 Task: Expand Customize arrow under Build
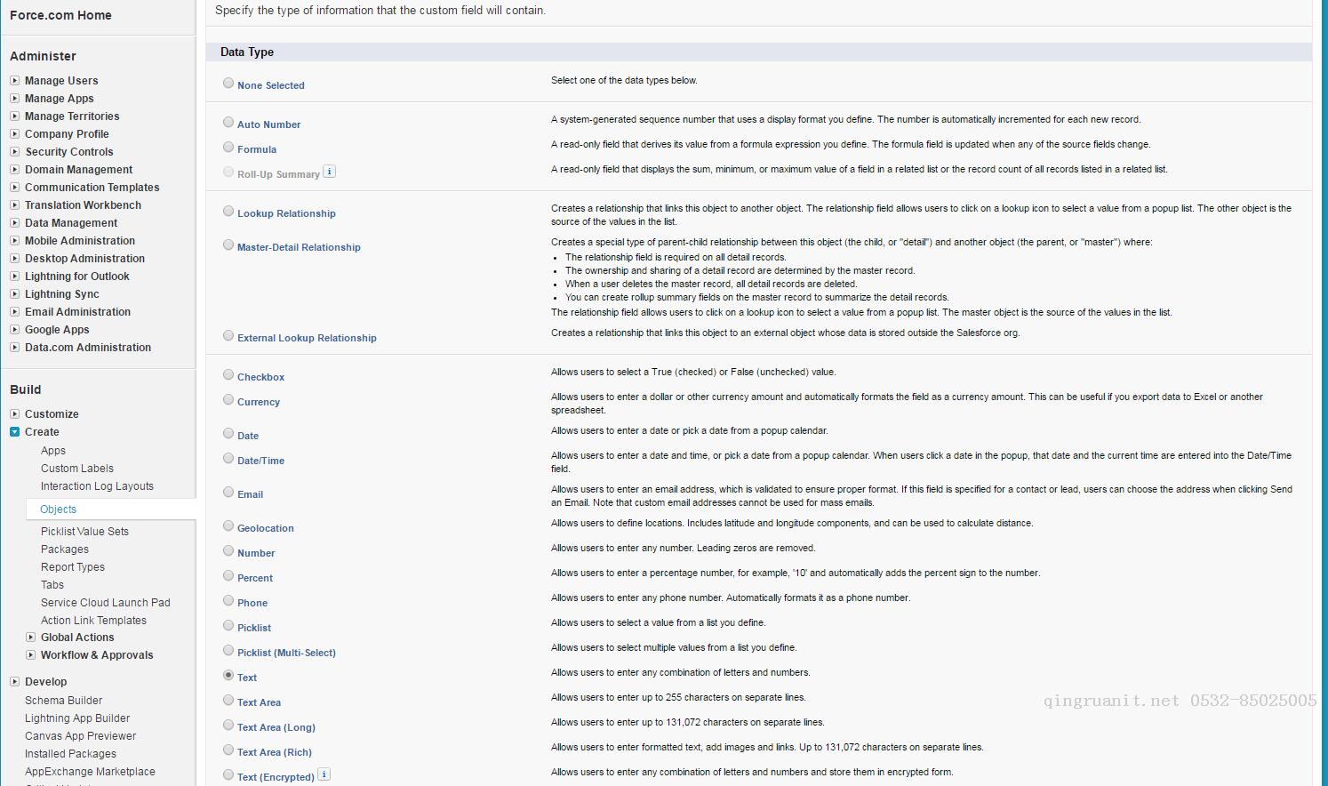14,413
